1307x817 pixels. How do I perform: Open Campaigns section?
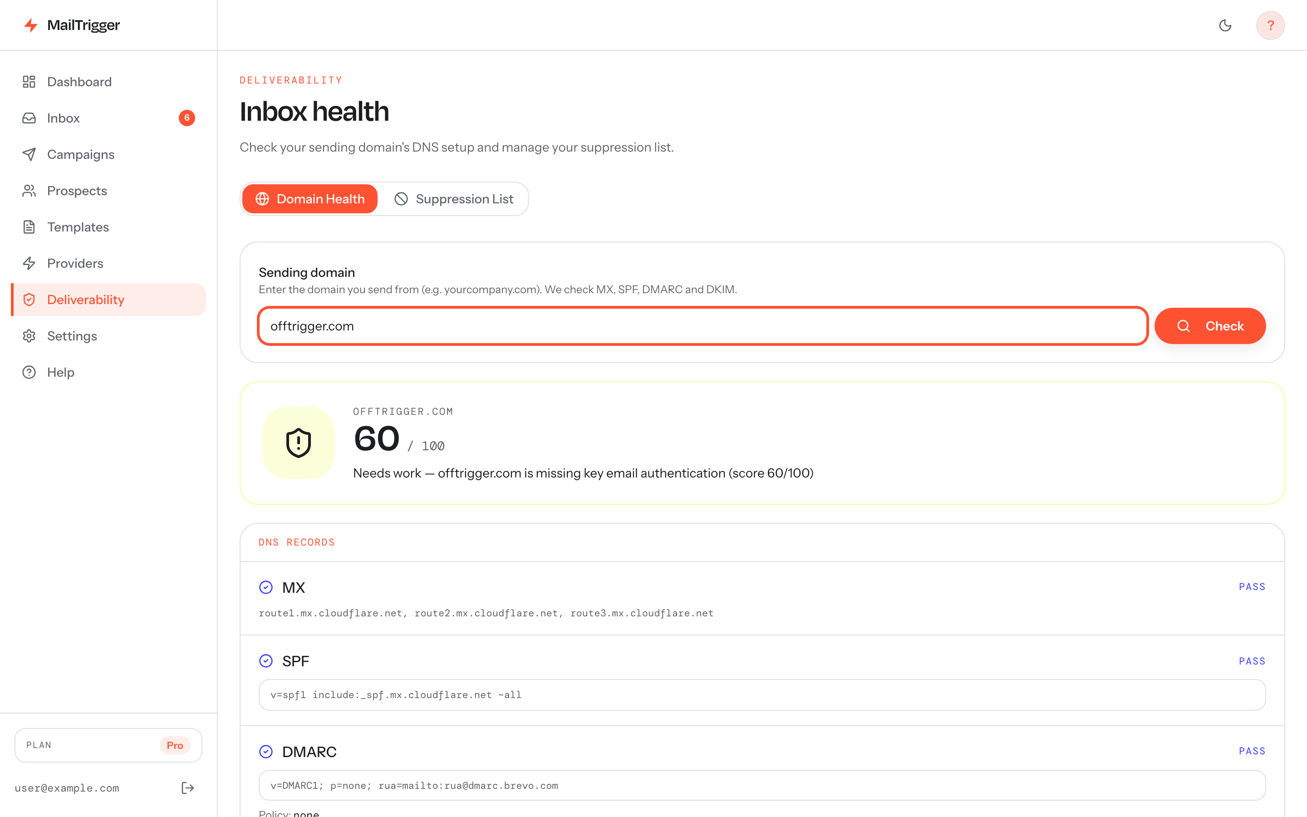pyautogui.click(x=108, y=154)
